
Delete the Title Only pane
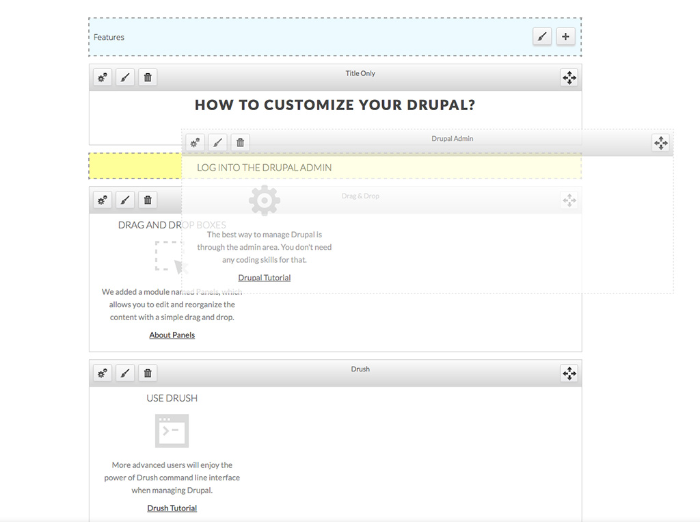pyautogui.click(x=148, y=78)
